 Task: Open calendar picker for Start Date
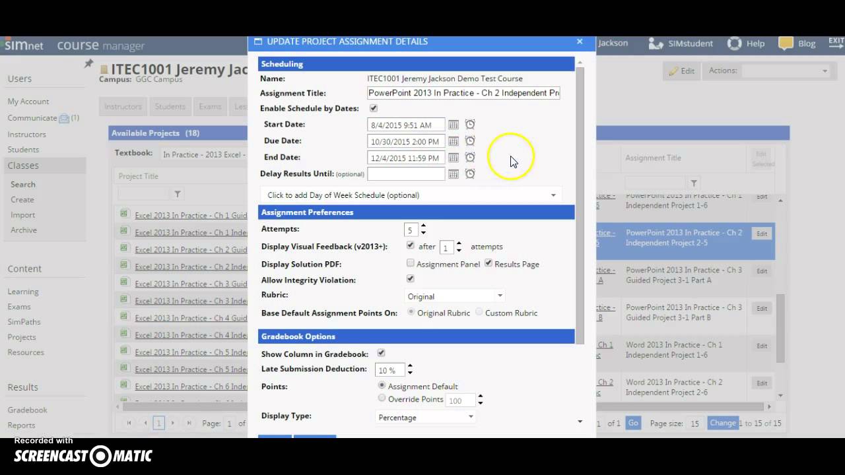pos(453,125)
